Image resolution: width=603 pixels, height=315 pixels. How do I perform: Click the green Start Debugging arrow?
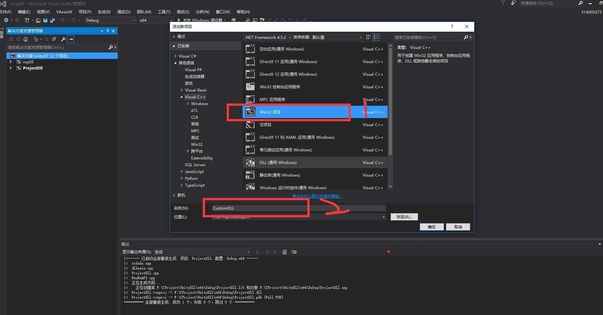[179, 20]
